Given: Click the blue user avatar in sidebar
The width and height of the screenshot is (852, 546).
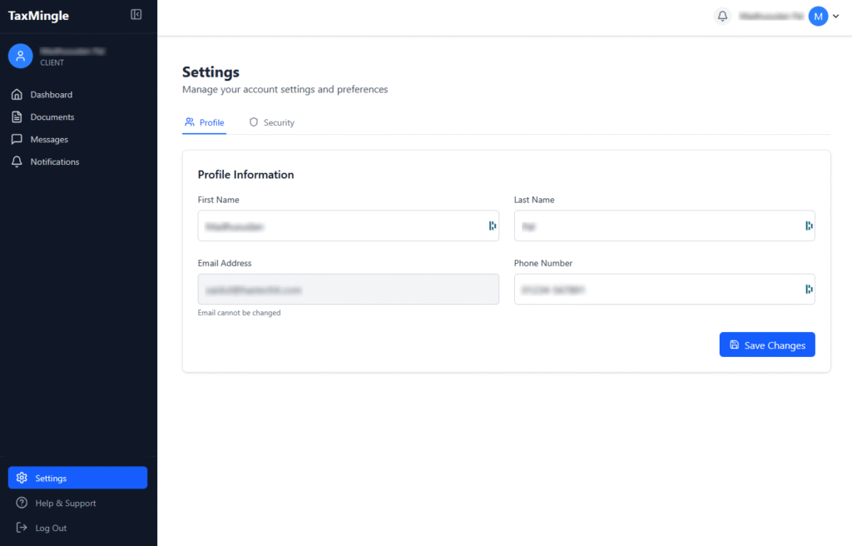Looking at the screenshot, I should pyautogui.click(x=21, y=56).
